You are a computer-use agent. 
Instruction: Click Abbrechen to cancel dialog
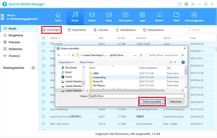[176, 102]
